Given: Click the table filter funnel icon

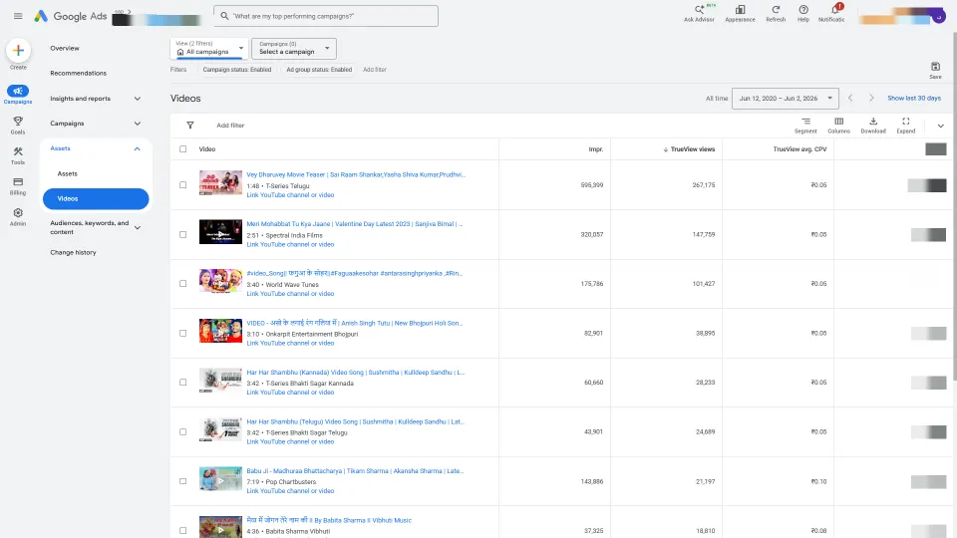Looking at the screenshot, I should (189, 126).
